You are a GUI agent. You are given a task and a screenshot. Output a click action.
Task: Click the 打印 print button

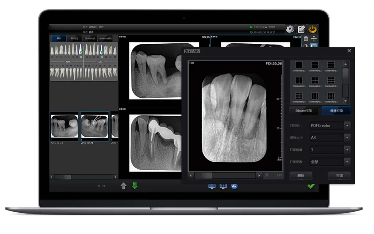[339, 175]
